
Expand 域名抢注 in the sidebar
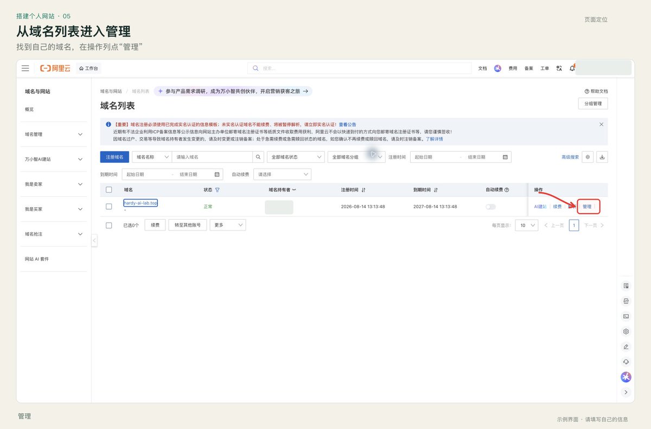[53, 234]
